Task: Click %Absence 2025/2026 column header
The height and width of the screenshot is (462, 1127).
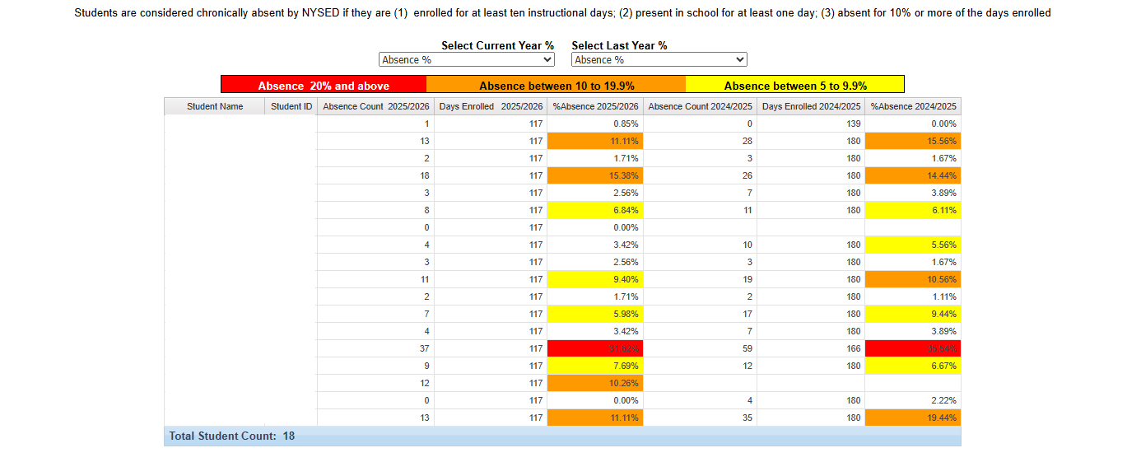Action: point(595,106)
